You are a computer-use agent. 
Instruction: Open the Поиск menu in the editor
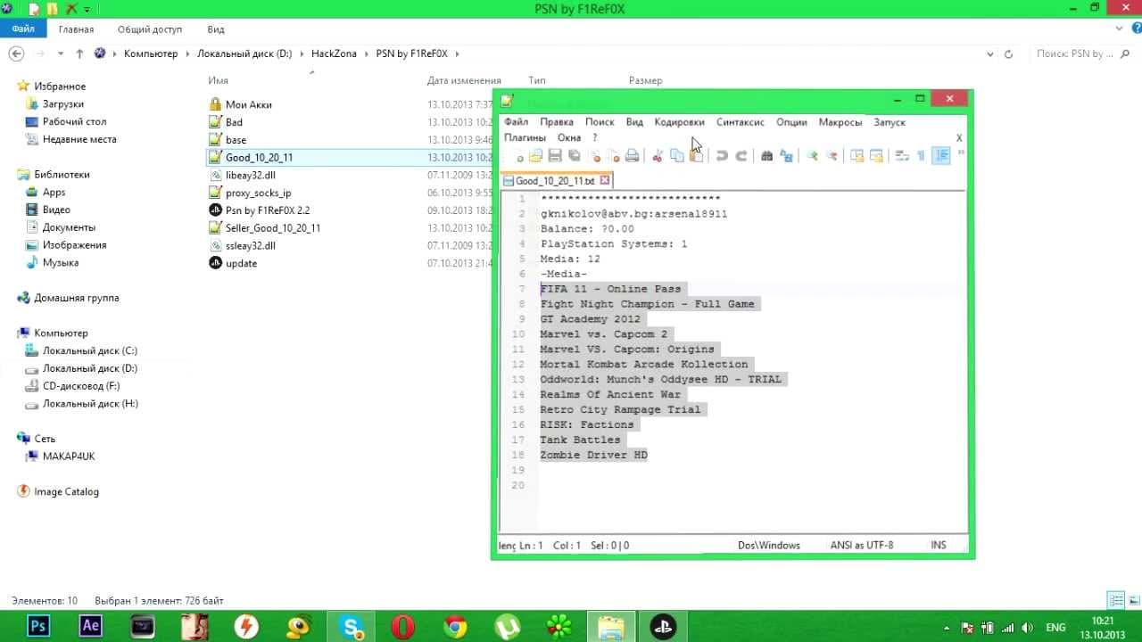[600, 122]
